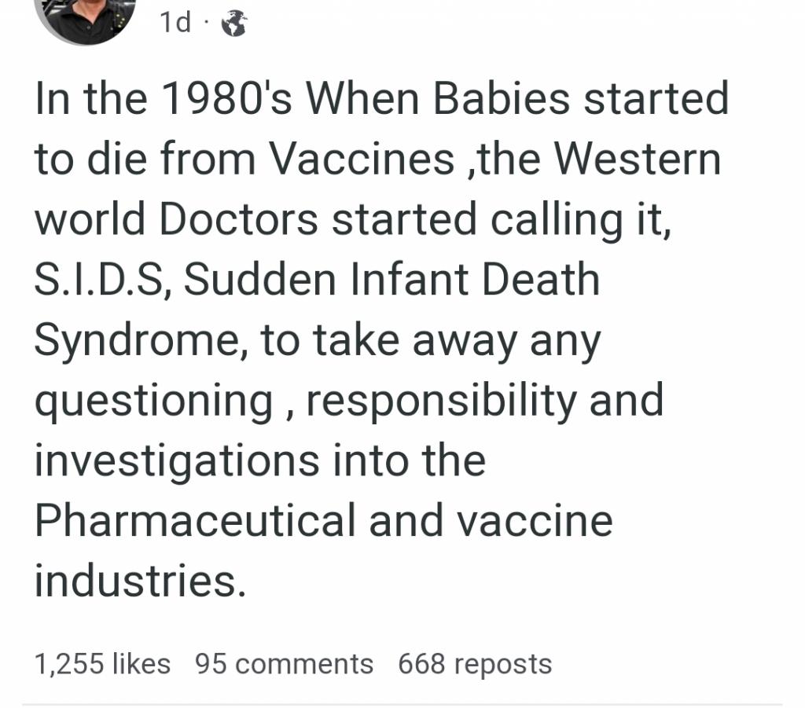
Task: Click the word "investigations" in the post
Action: point(176,461)
